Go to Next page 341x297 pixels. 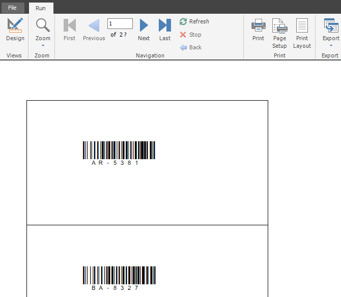(x=144, y=29)
